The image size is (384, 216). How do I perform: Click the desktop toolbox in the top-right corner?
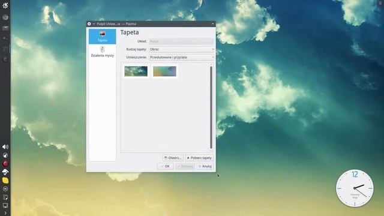click(381, 3)
